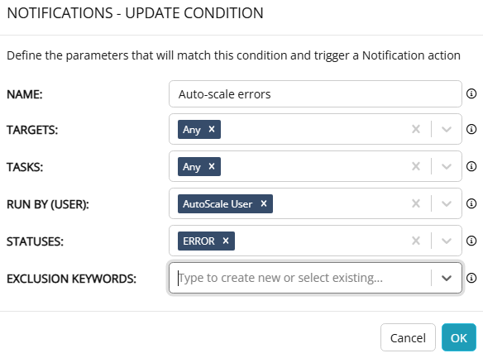Open the Tasks dropdown chevron

tap(447, 166)
